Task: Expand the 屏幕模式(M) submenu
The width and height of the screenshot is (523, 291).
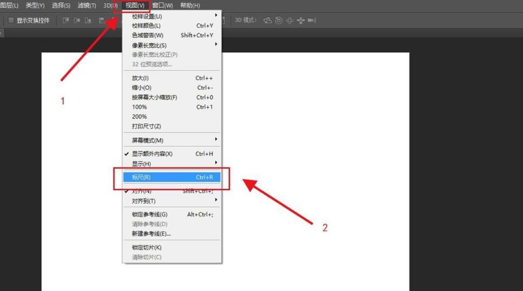Action: point(172,140)
